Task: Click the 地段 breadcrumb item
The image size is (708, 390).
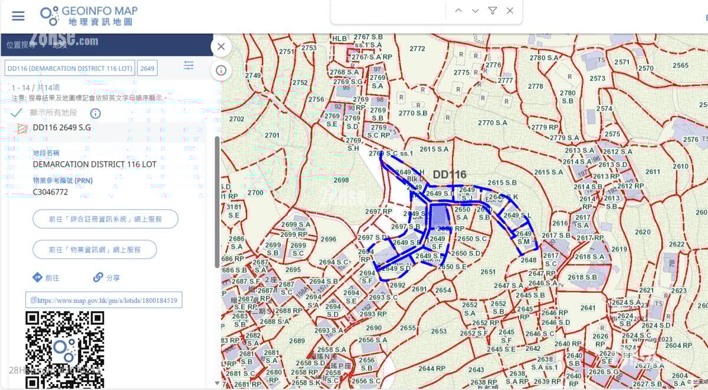Action: 60,45
